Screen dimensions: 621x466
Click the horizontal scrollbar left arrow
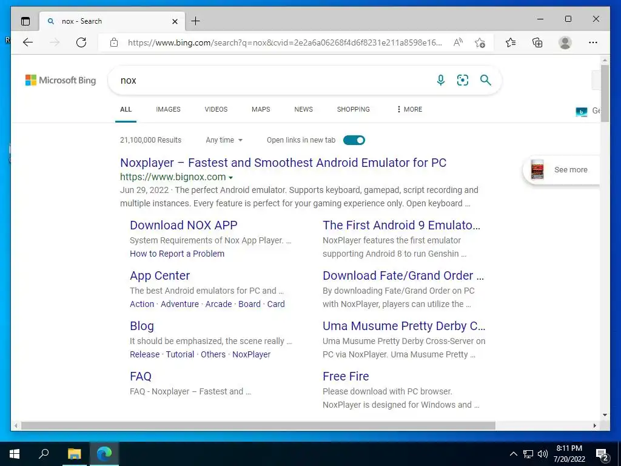pyautogui.click(x=16, y=425)
